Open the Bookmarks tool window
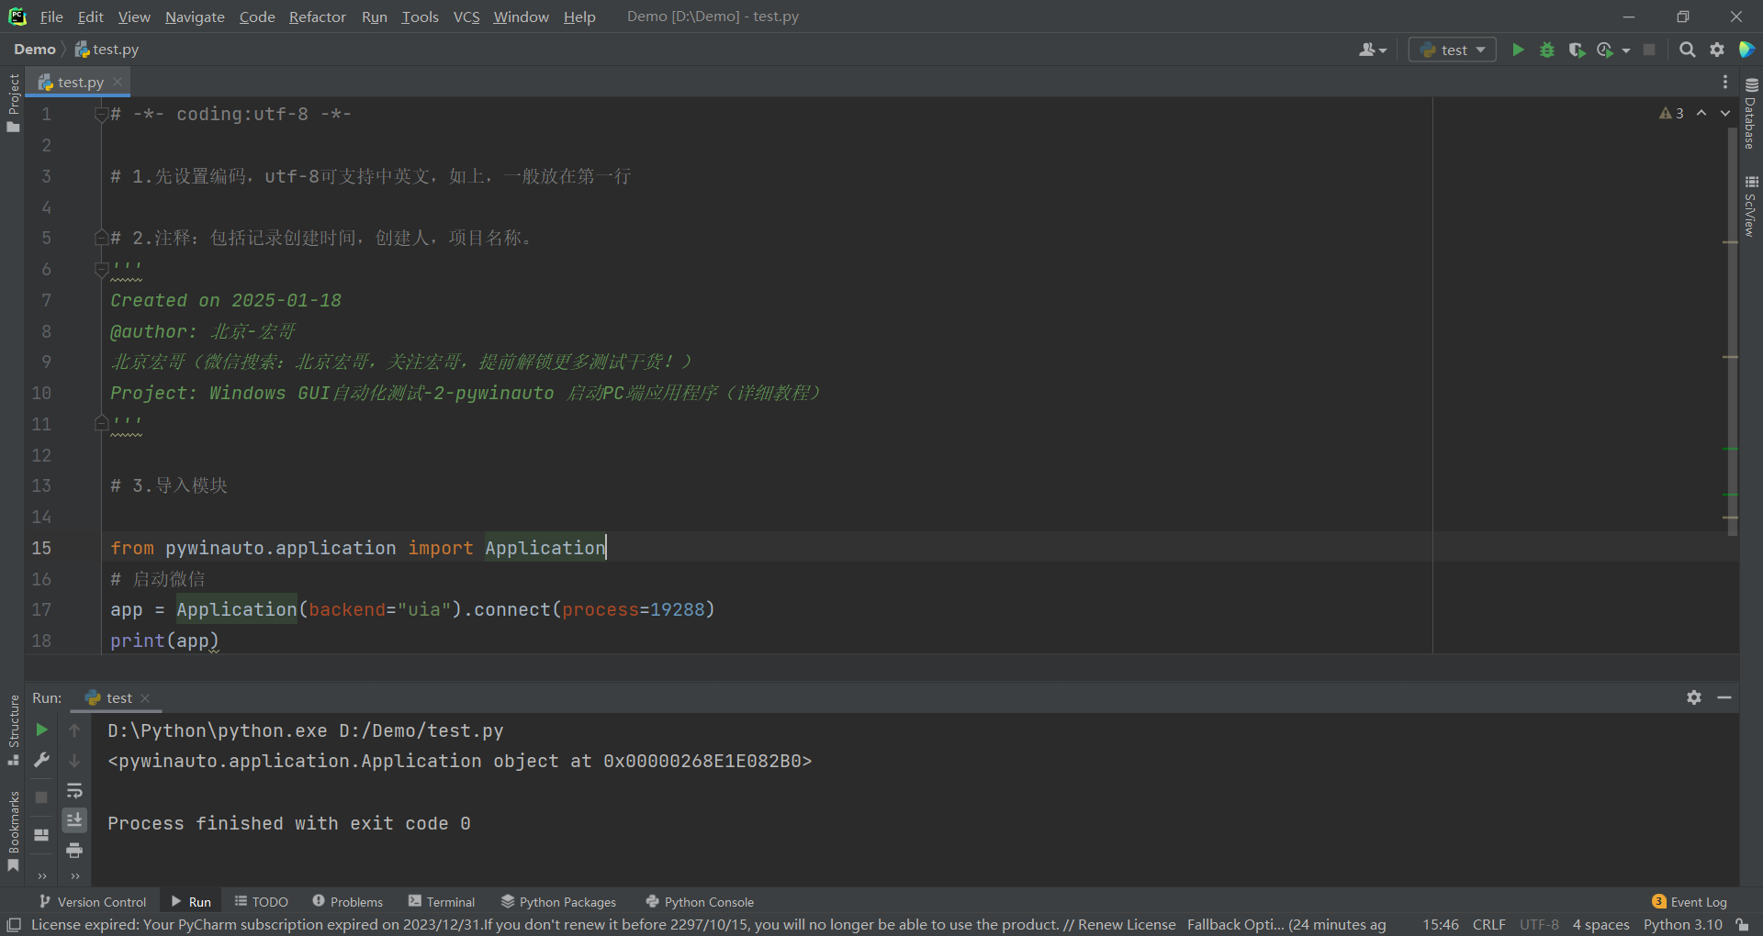This screenshot has height=936, width=1763. (13, 831)
